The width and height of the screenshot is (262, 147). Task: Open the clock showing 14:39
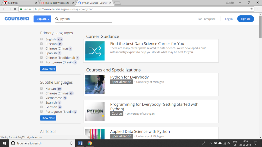[x=245, y=143]
